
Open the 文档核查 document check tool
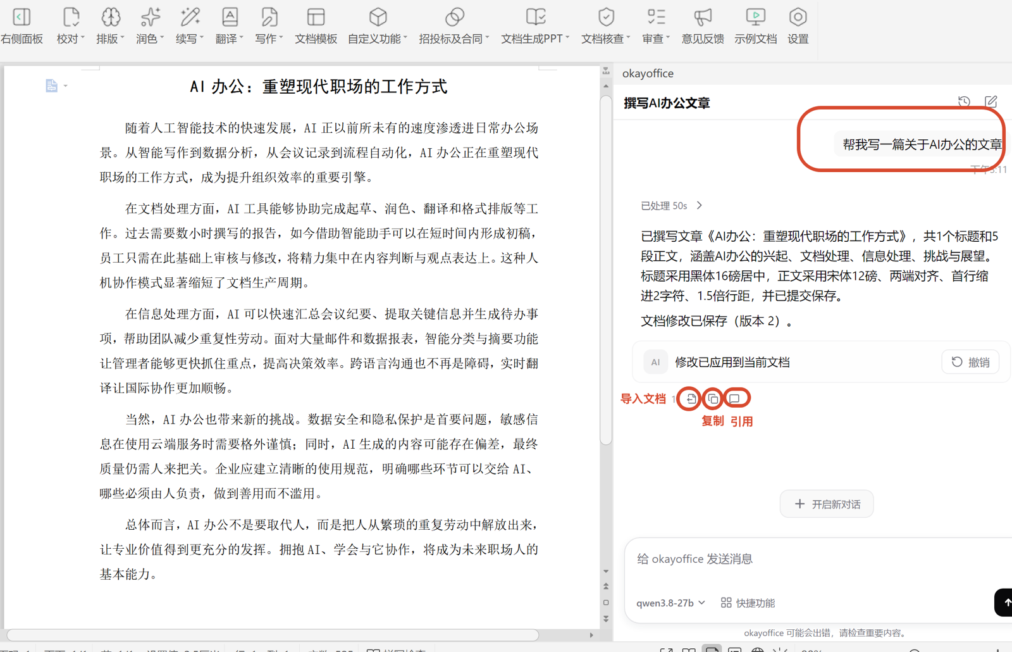(606, 26)
